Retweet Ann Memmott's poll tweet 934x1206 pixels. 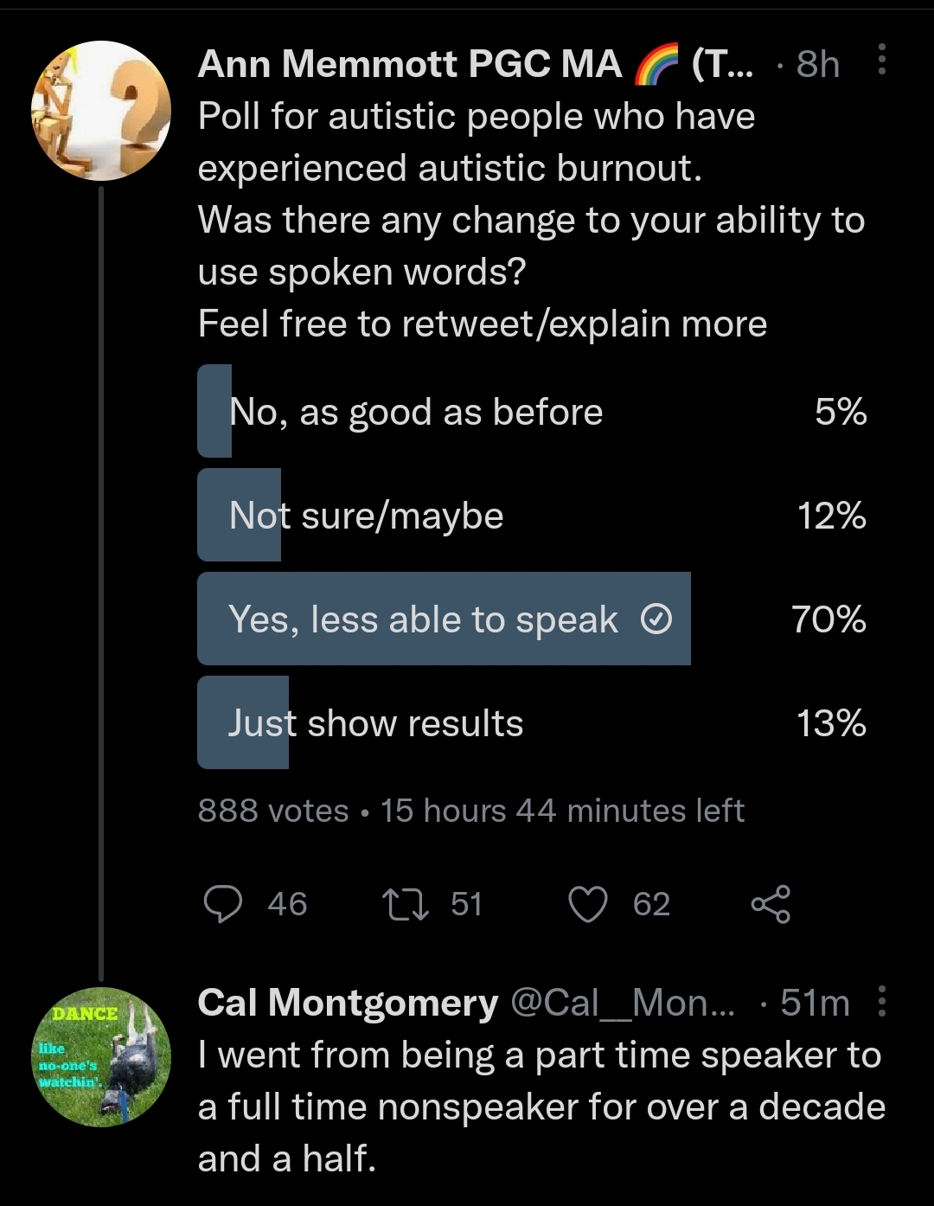tap(406, 904)
